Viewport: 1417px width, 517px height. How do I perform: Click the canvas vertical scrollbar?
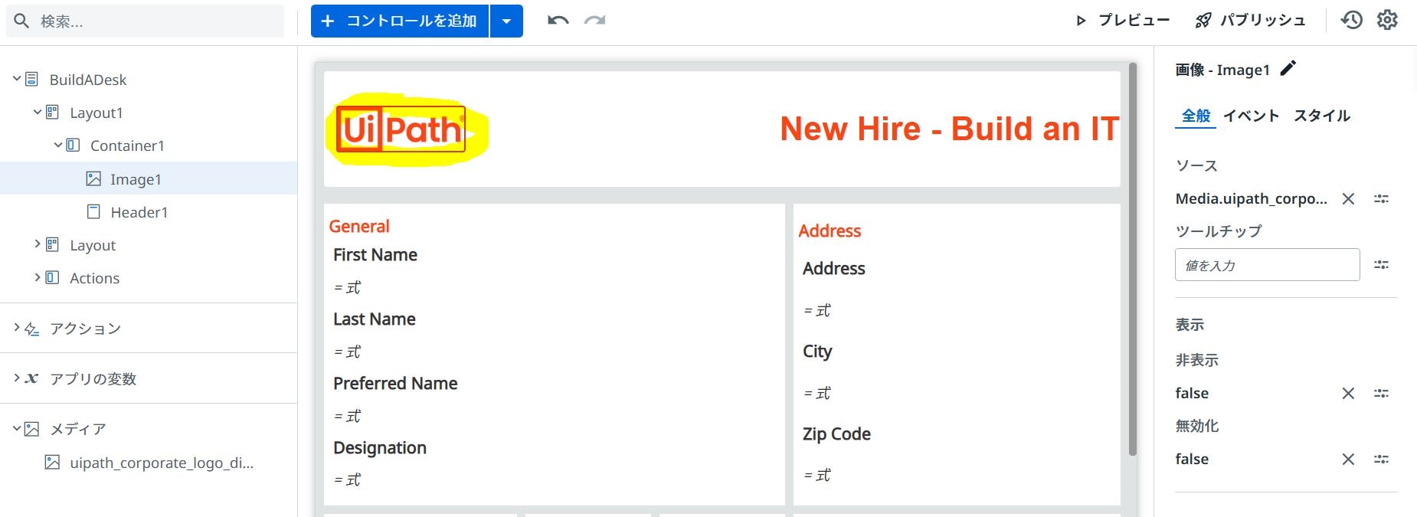click(x=1132, y=260)
